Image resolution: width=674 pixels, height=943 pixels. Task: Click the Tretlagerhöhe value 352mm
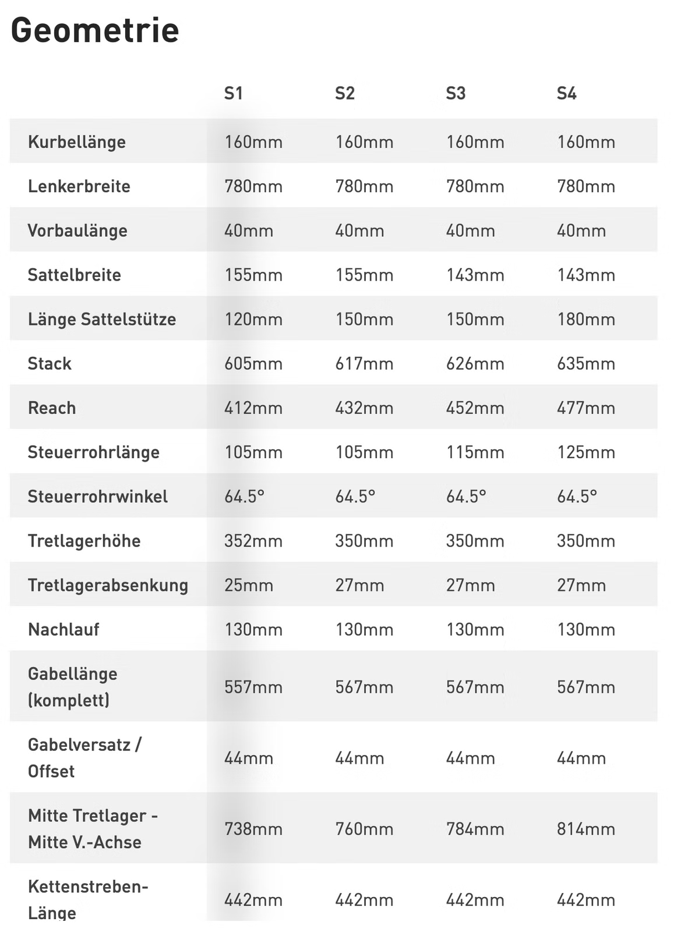pos(253,541)
